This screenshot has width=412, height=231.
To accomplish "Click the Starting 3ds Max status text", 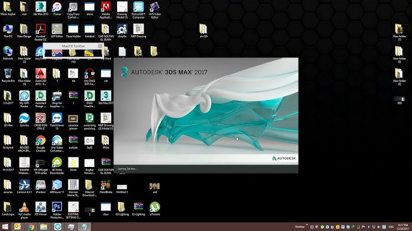I will pyautogui.click(x=127, y=169).
